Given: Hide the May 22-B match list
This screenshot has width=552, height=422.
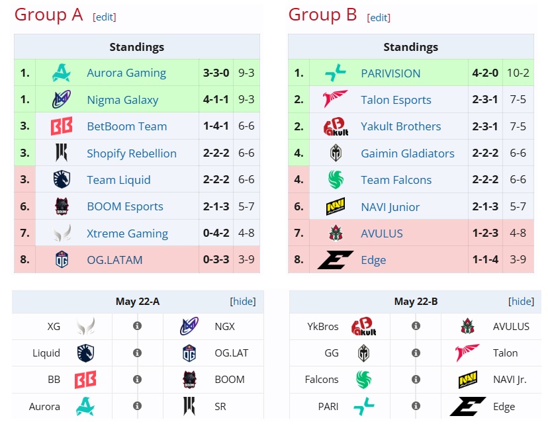Looking at the screenshot, I should point(521,302).
